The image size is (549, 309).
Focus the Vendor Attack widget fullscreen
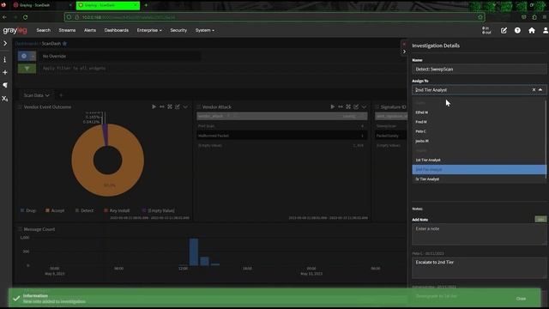[x=348, y=106]
